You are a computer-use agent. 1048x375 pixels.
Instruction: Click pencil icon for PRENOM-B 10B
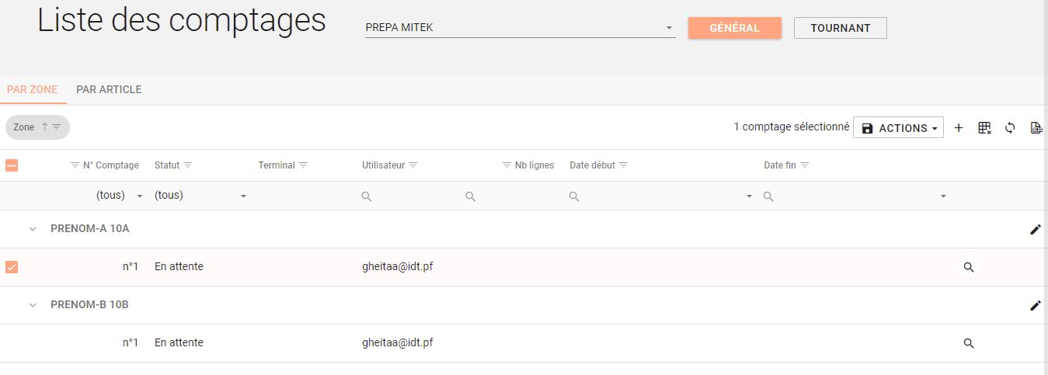(1035, 305)
